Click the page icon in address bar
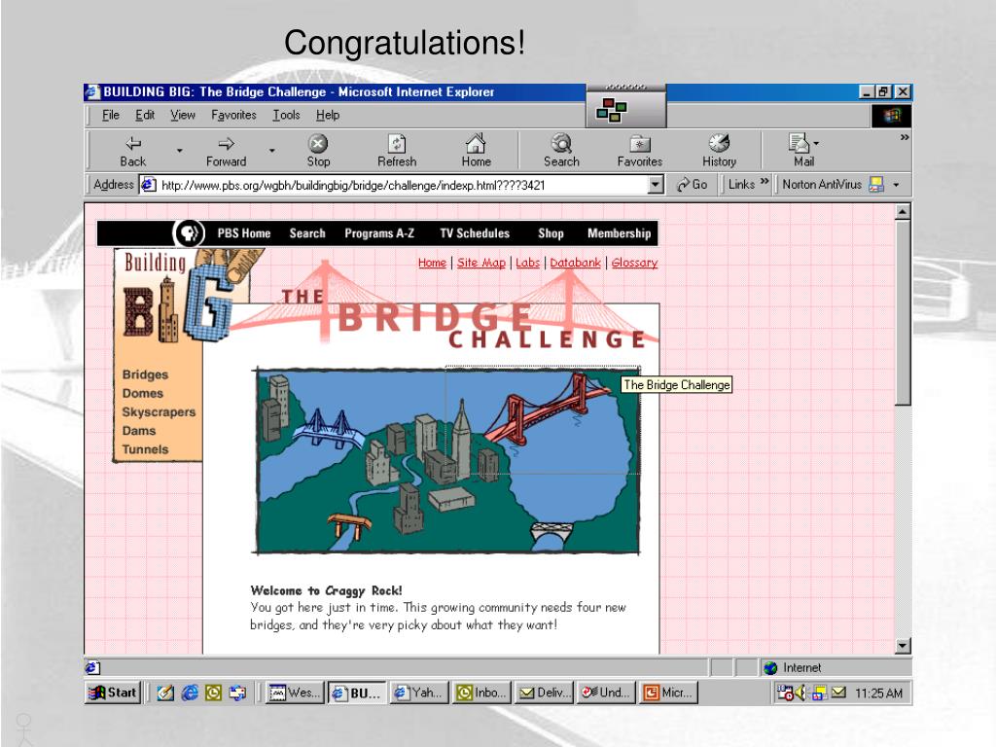 point(148,185)
